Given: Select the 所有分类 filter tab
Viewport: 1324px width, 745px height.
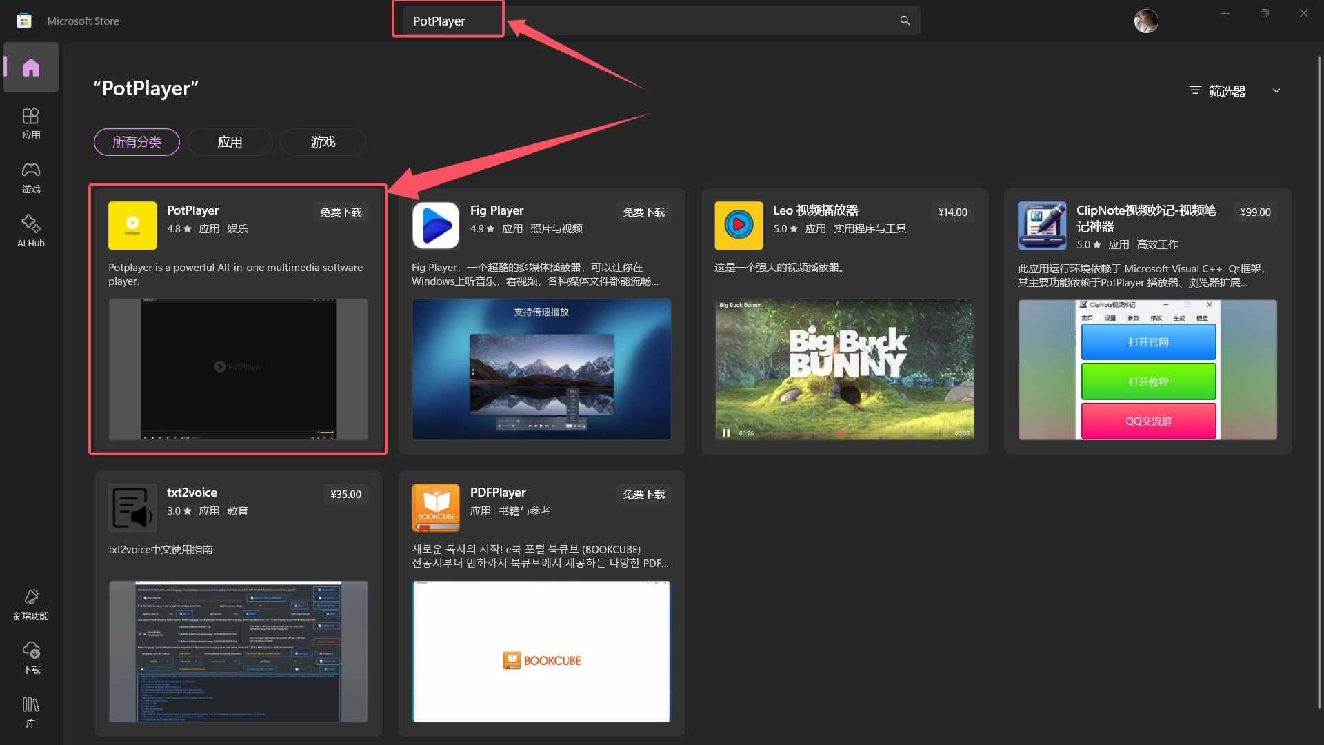Looking at the screenshot, I should pos(137,142).
